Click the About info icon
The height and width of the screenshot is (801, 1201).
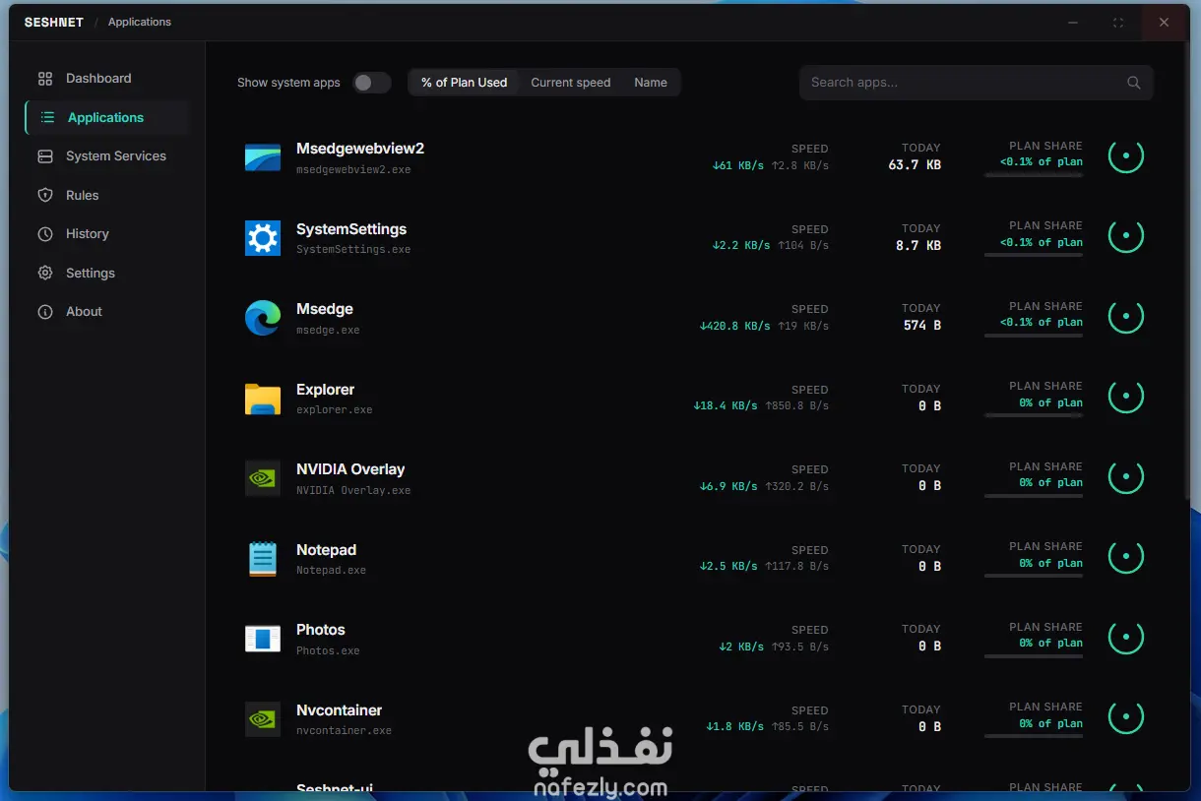click(x=45, y=312)
